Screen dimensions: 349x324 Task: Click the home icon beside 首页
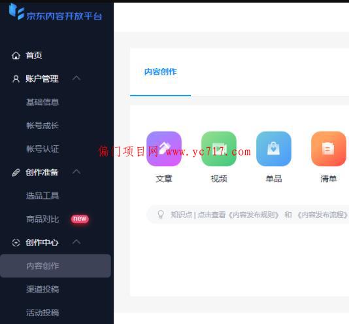16,56
